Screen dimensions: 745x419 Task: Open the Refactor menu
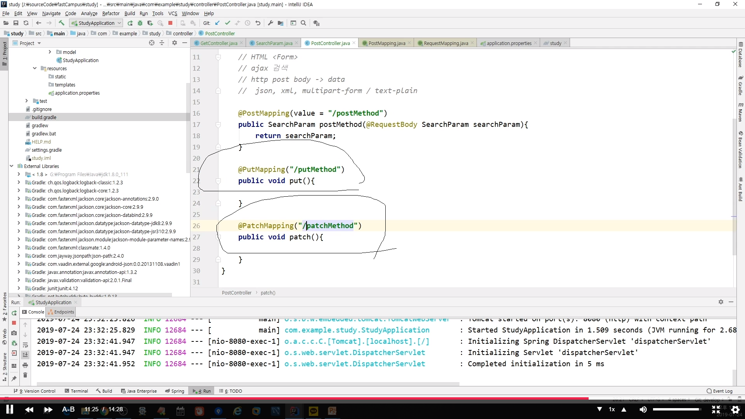(111, 13)
